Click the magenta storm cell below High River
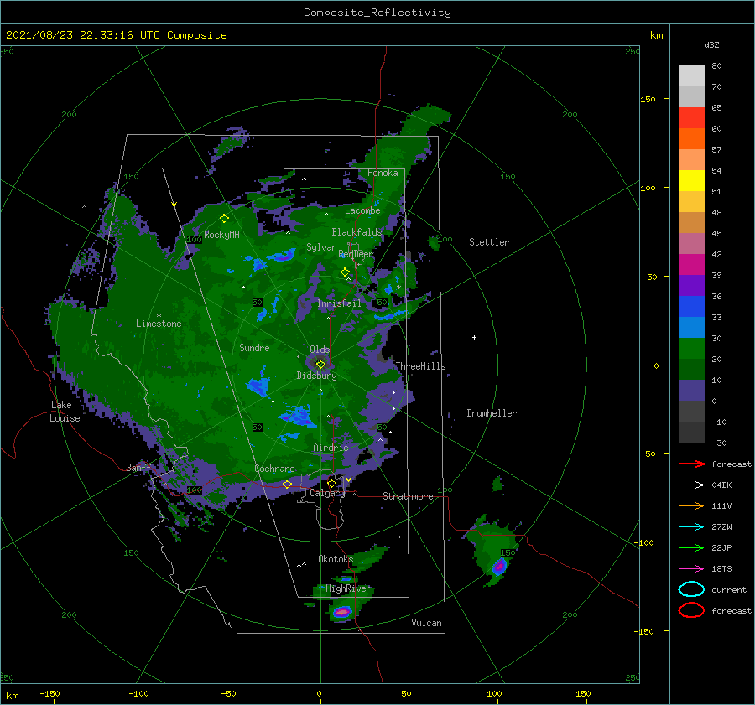 point(342,612)
